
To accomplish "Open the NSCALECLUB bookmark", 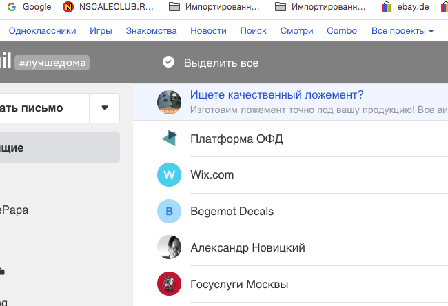I will tap(108, 7).
